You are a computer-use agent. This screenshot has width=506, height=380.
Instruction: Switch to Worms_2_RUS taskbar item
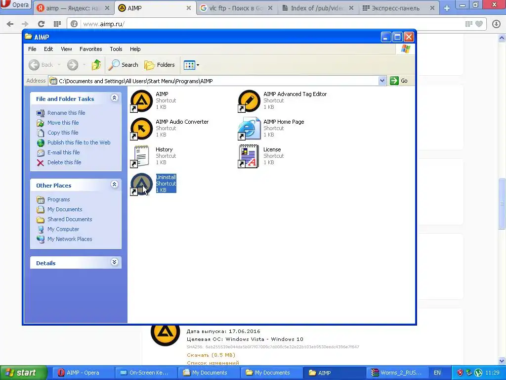pos(397,373)
